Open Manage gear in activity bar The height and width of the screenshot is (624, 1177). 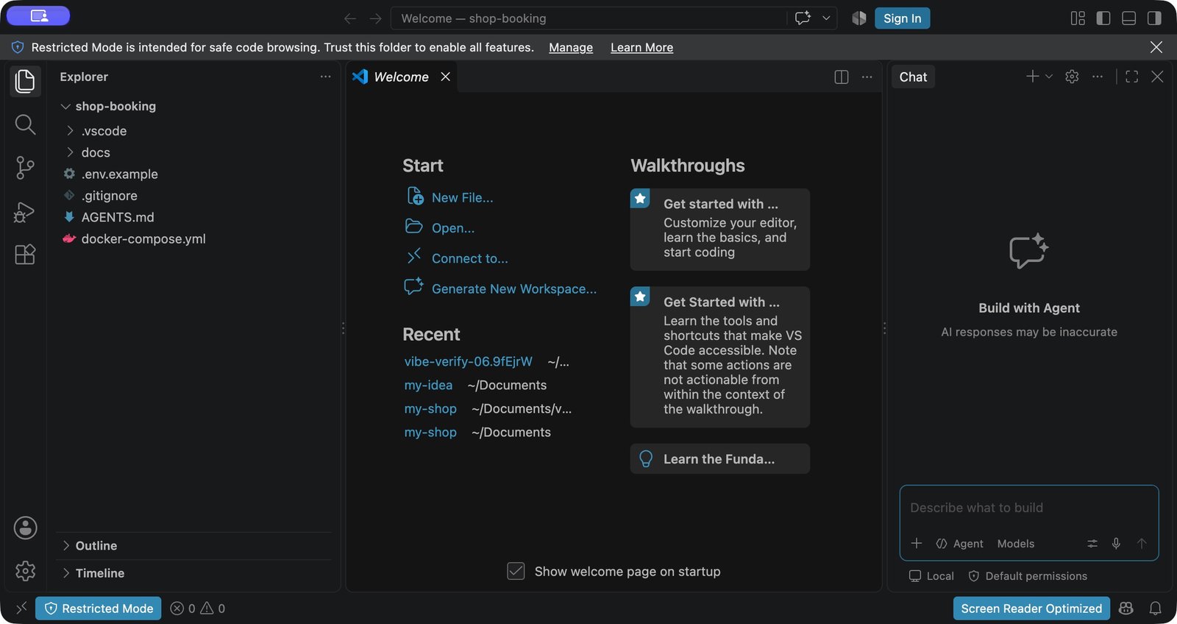pyautogui.click(x=25, y=571)
